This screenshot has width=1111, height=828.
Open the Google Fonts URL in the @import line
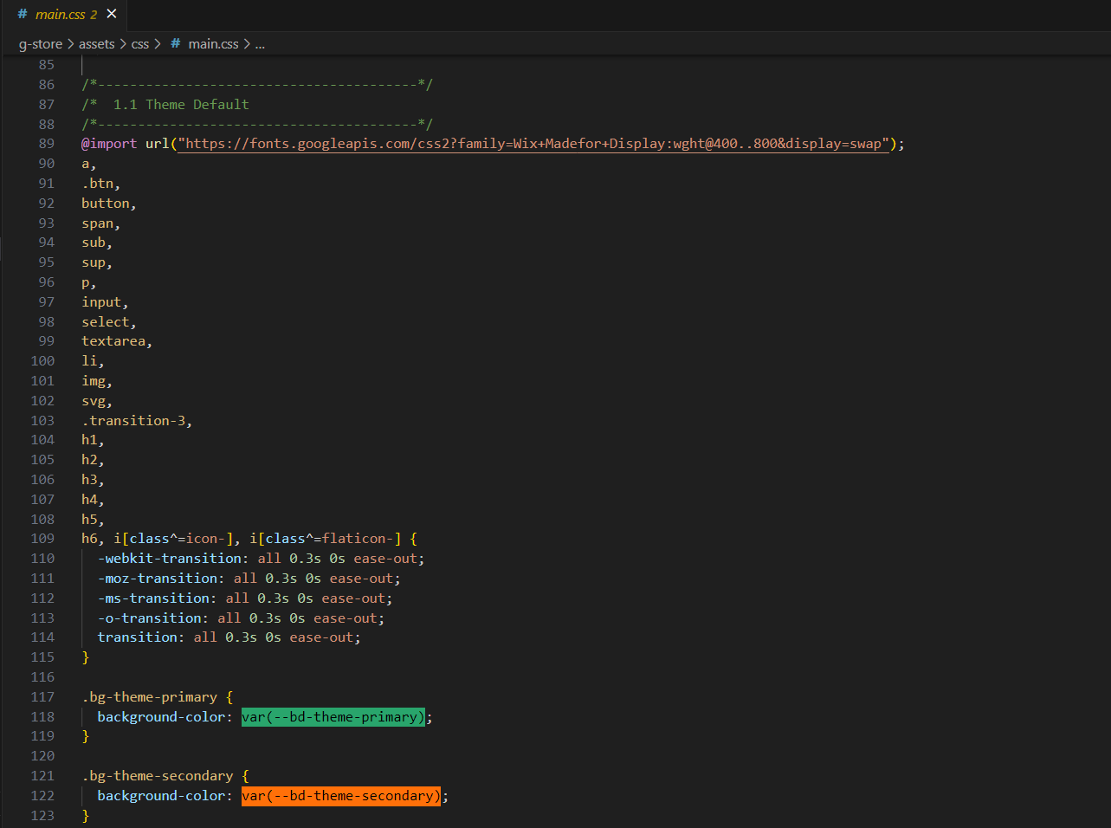[x=533, y=144]
